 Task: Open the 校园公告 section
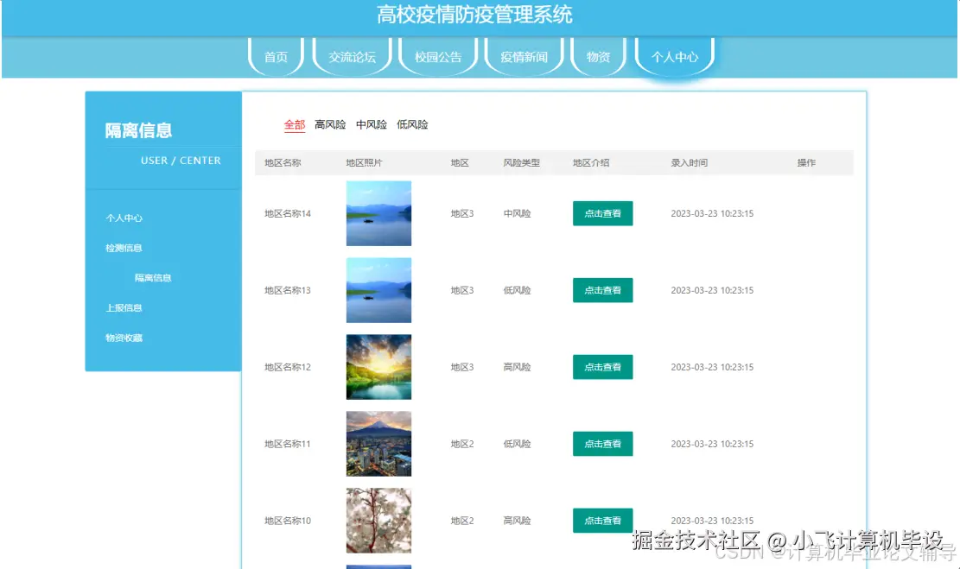[437, 56]
